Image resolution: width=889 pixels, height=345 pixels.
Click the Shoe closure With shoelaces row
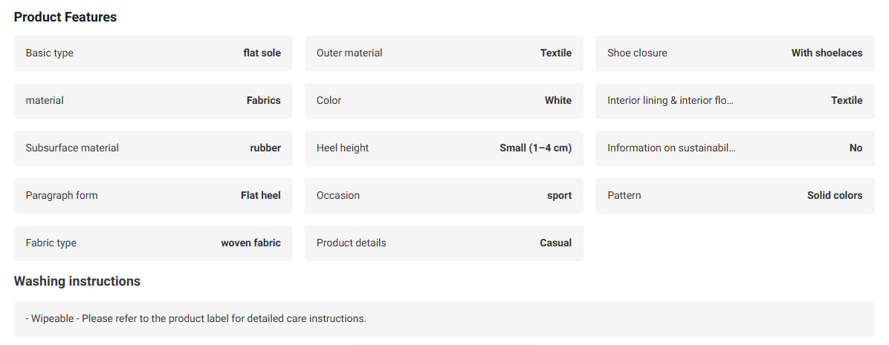coord(735,53)
